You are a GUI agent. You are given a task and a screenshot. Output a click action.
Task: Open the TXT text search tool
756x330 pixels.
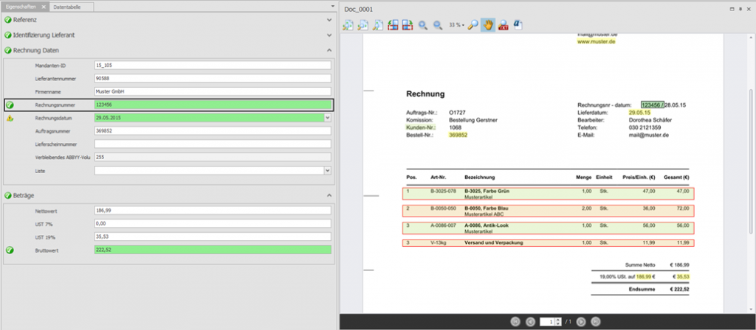click(x=504, y=26)
